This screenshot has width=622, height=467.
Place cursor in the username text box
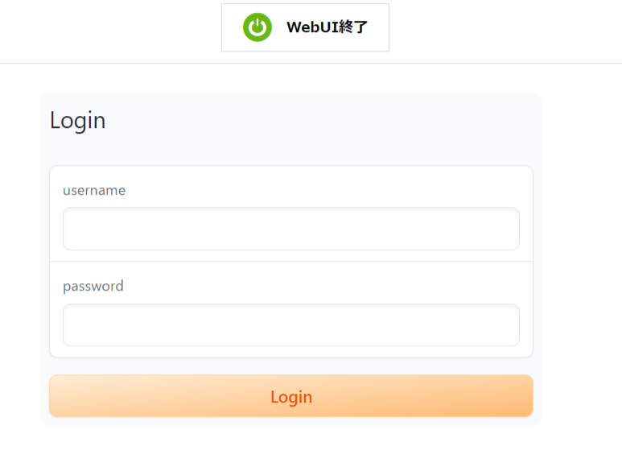click(291, 229)
